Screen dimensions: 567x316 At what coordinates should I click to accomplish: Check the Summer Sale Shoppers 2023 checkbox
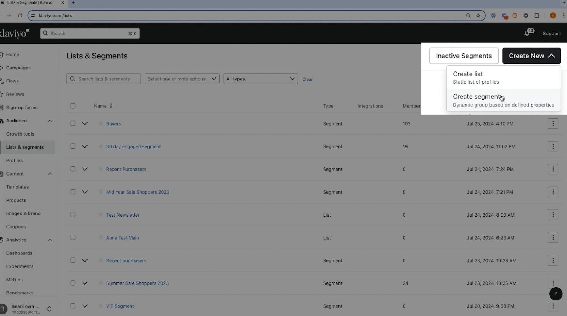click(73, 283)
